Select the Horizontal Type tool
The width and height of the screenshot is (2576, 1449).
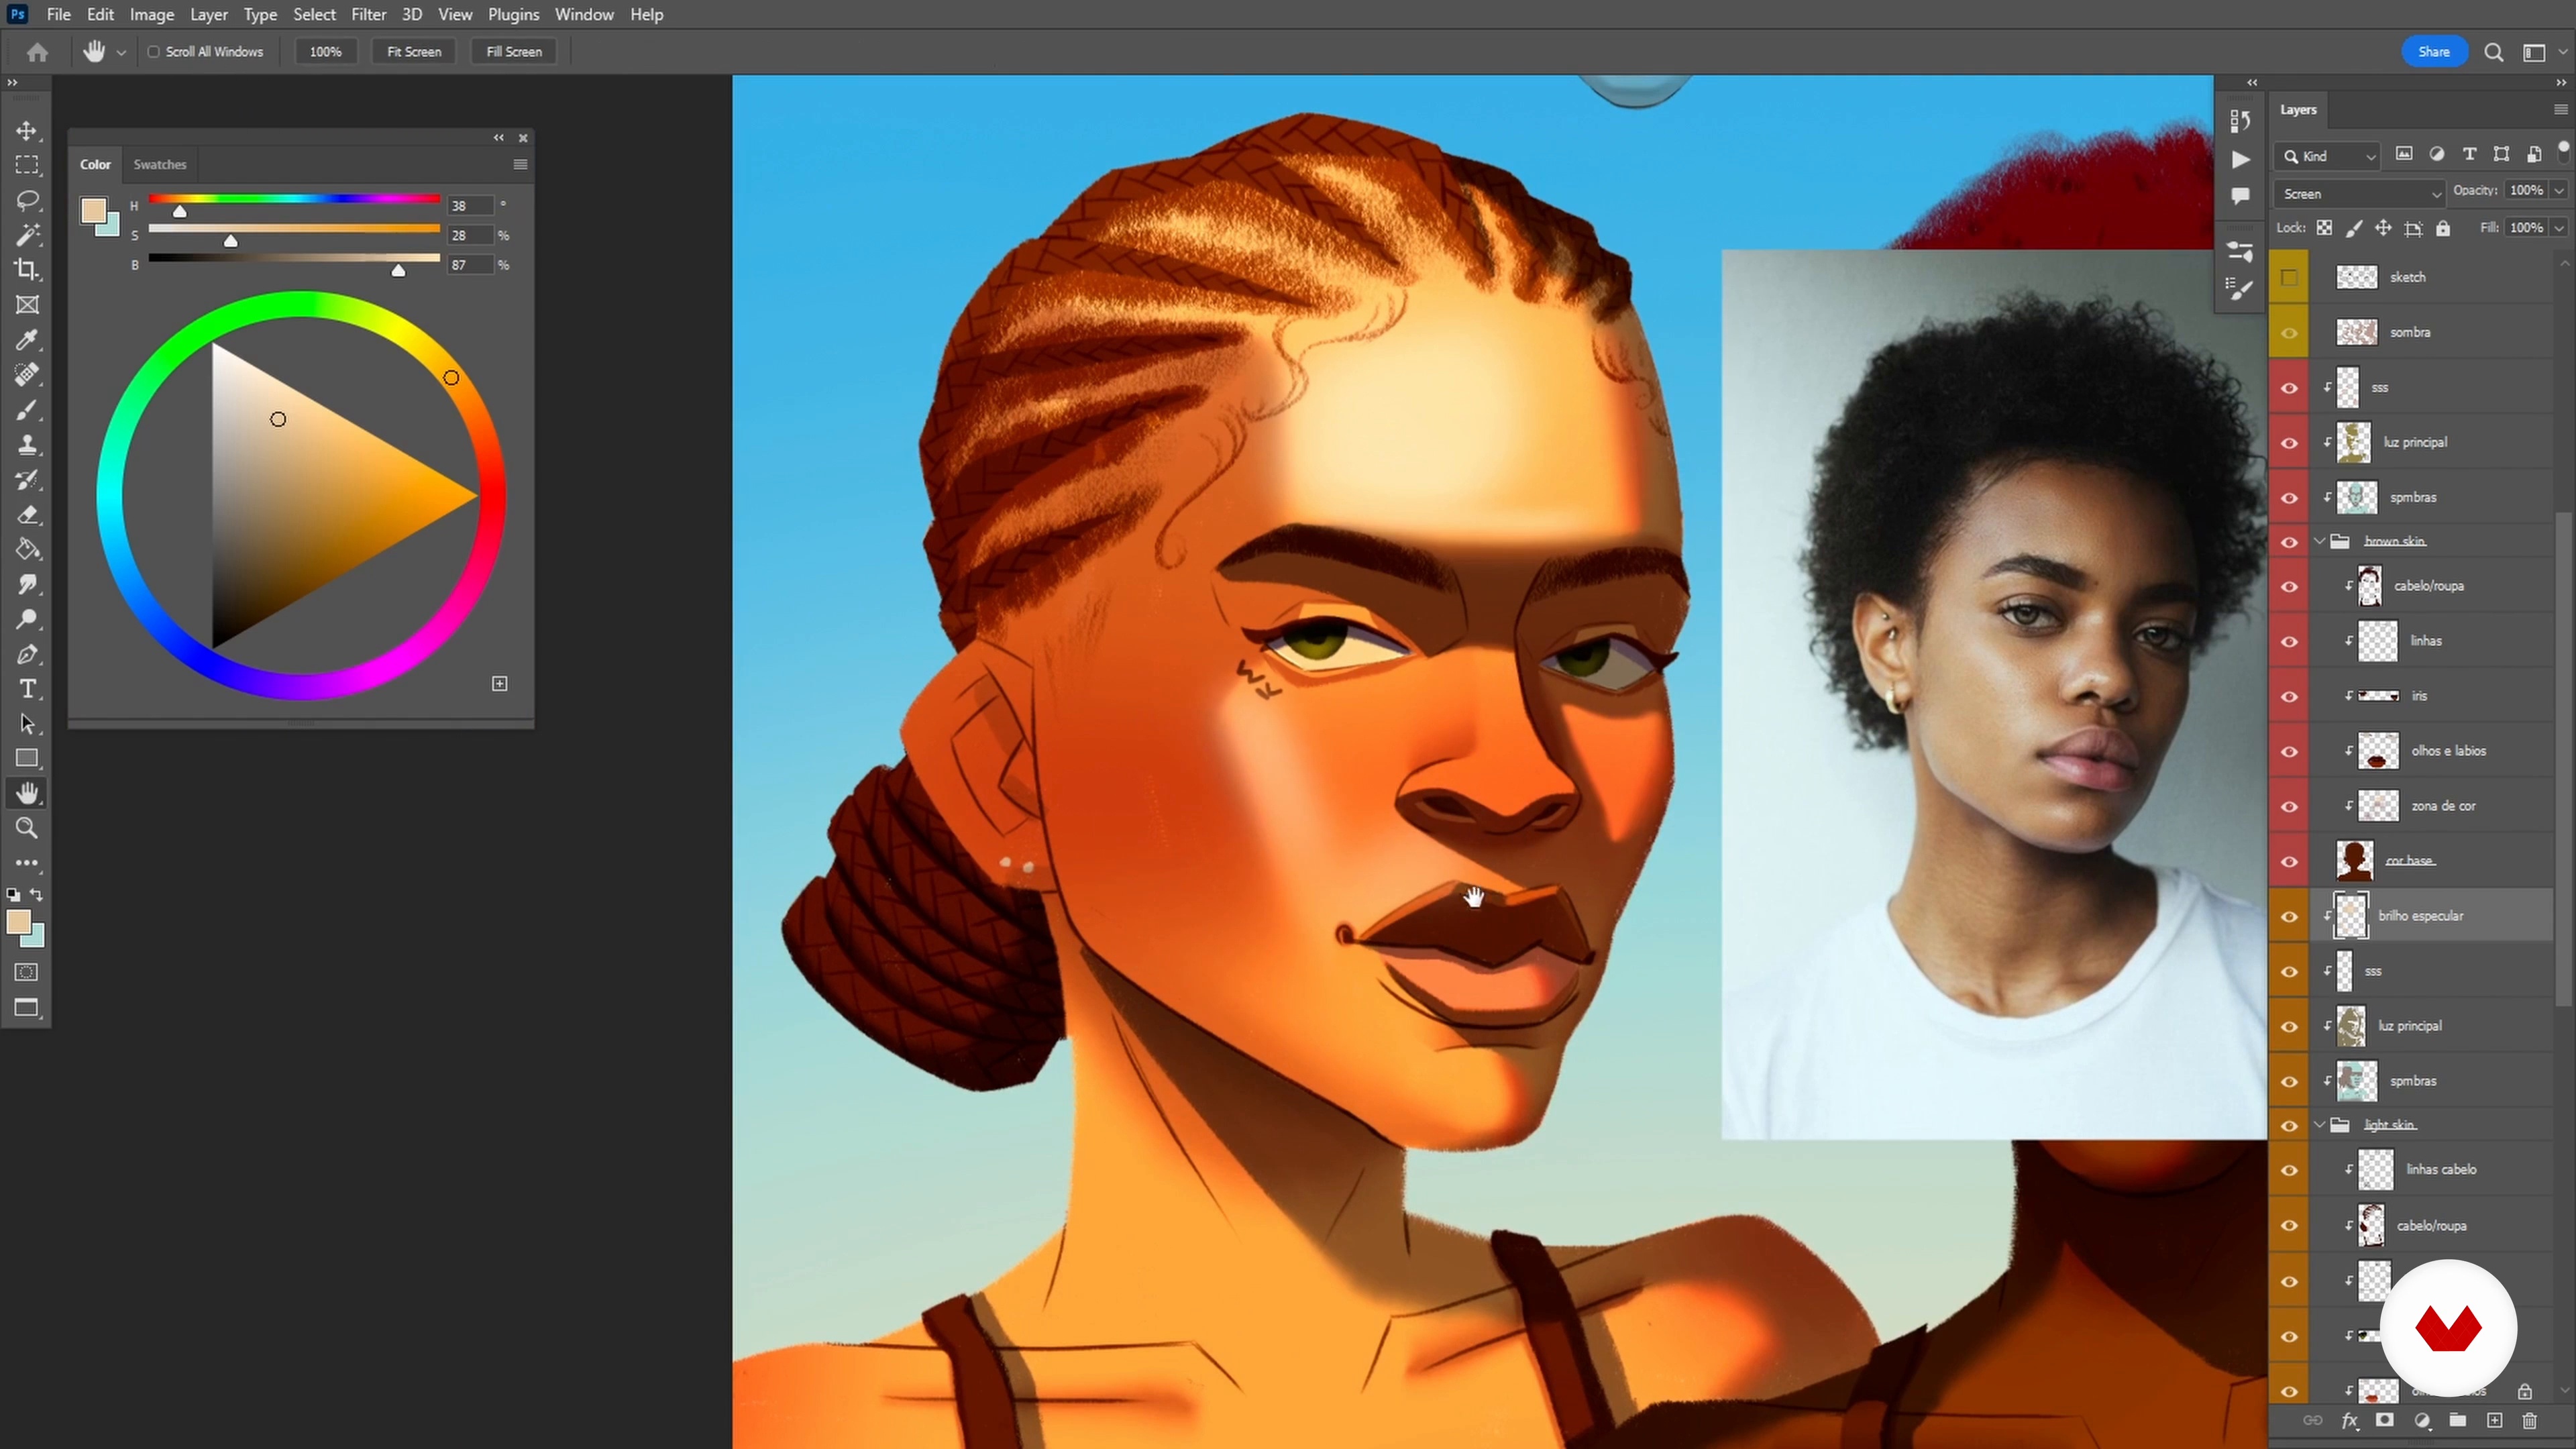point(27,689)
